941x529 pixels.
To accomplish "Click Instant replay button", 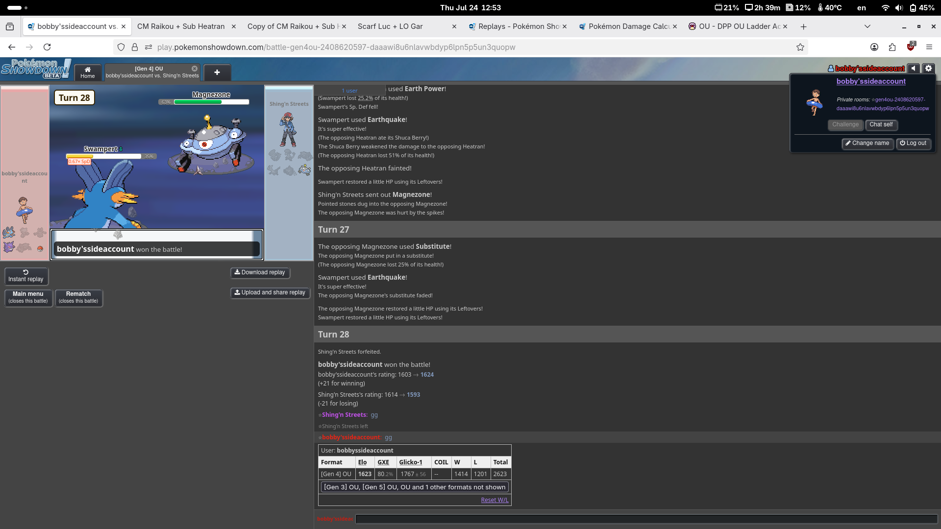I will 26,276.
